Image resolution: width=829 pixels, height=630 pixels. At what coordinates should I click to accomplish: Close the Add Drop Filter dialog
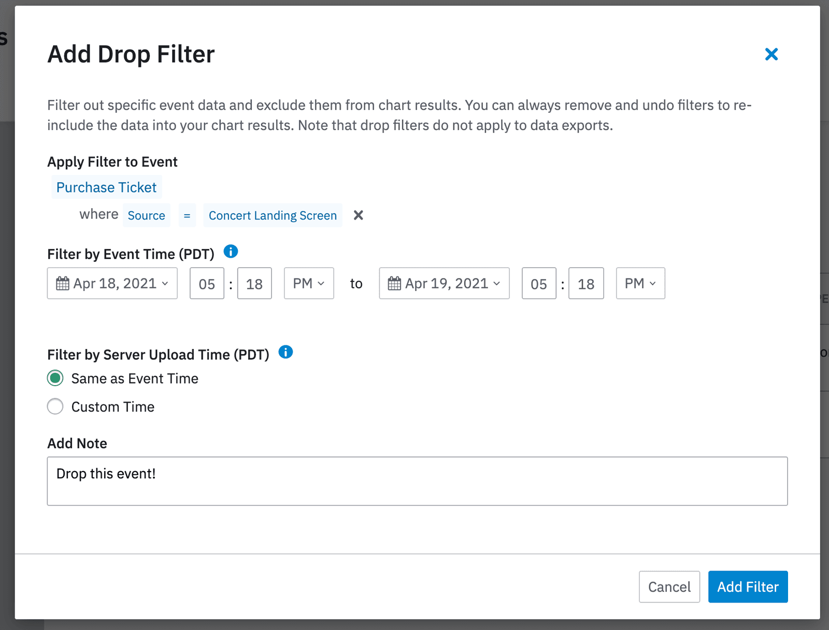point(771,54)
